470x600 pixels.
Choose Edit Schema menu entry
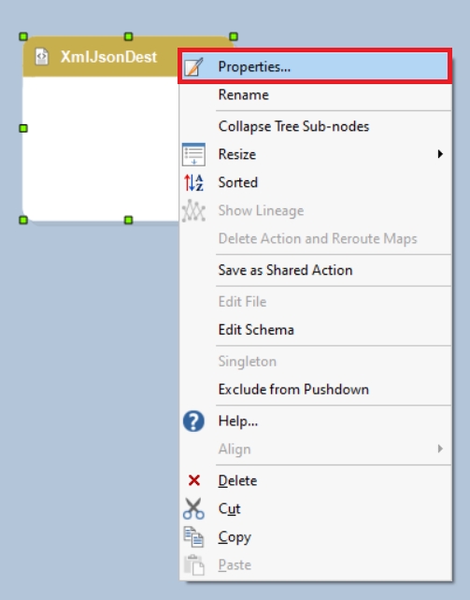(256, 330)
